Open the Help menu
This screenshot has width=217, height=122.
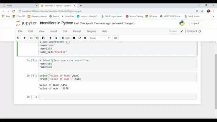pyautogui.click(x=104, y=31)
